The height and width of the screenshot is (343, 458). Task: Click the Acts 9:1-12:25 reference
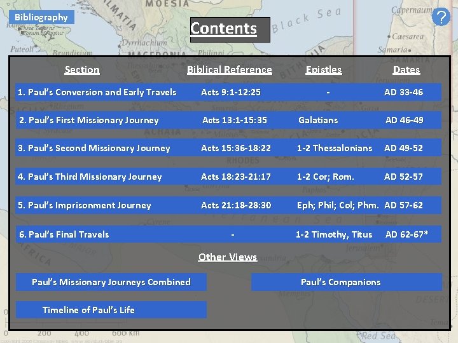point(231,92)
